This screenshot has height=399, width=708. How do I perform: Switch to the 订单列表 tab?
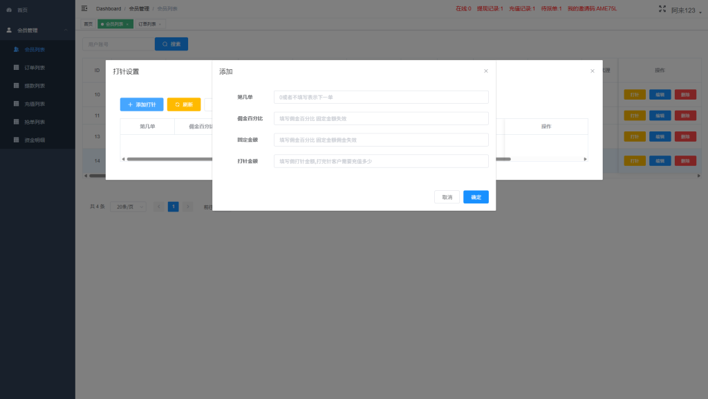pos(145,23)
